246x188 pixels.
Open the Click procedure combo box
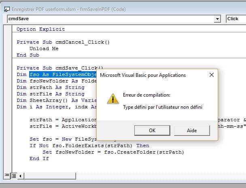tap(235, 19)
